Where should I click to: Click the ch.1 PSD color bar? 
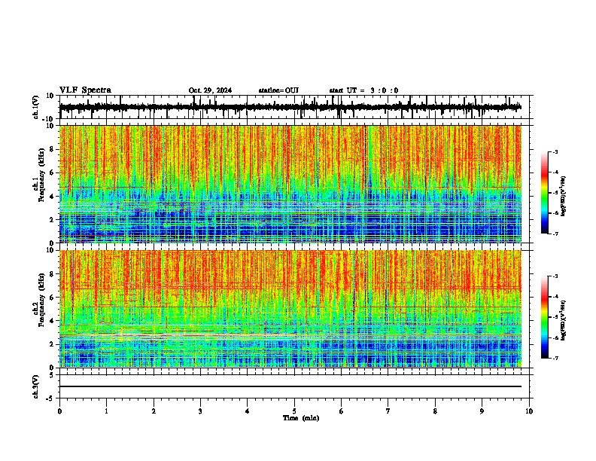545,193
